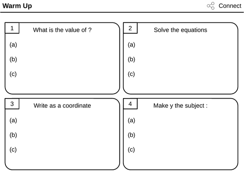Select part (c) in question 2
This screenshot has width=244, height=183.
coord(131,74)
